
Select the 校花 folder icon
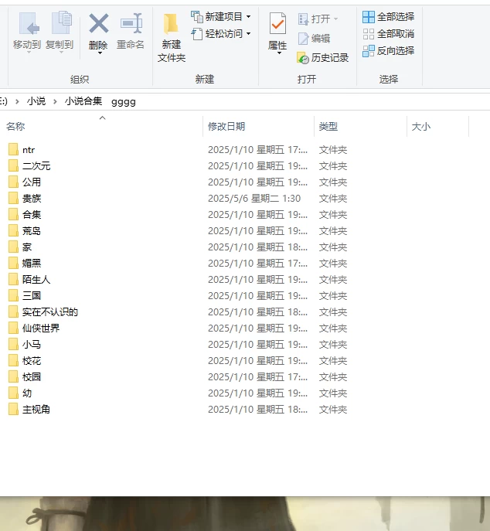(13, 361)
